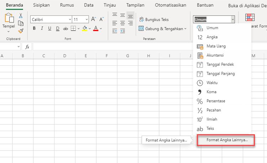Viewport: 267px width, 163px height.
Task: Click the Conditional Formatting icon
Action: (x=250, y=17)
